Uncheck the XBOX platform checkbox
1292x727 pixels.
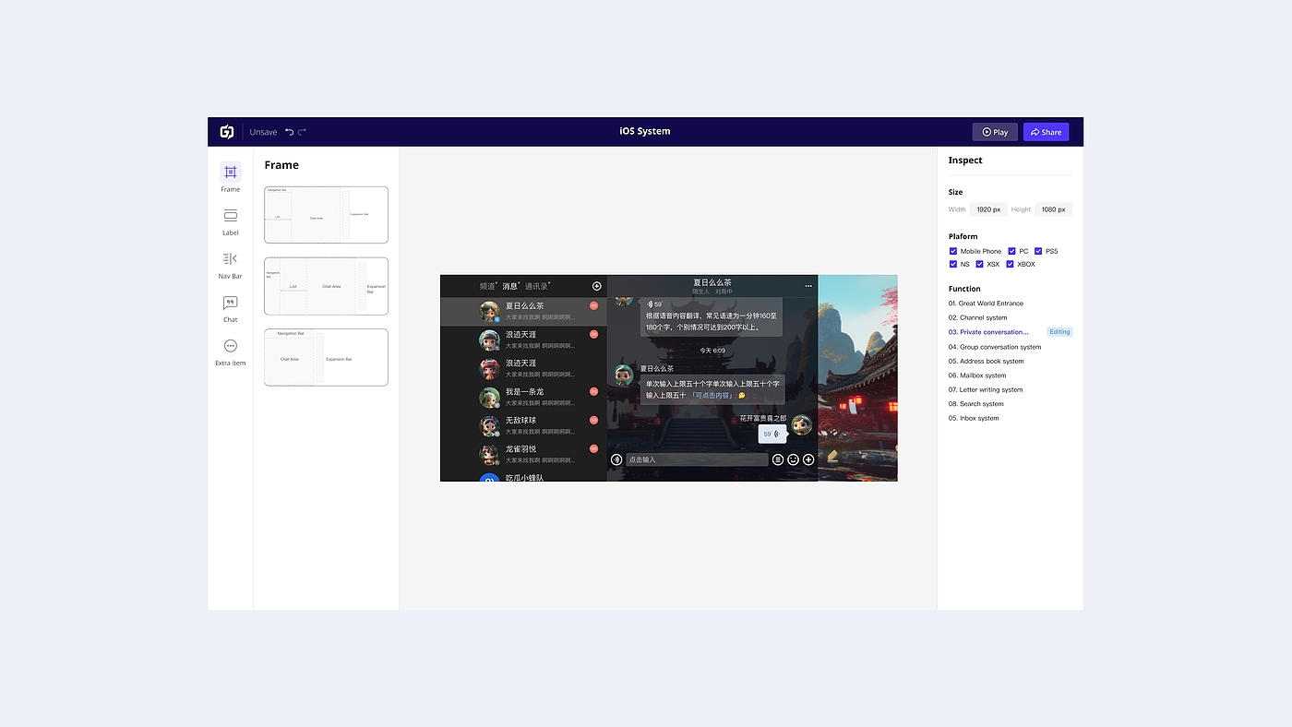coord(1011,264)
